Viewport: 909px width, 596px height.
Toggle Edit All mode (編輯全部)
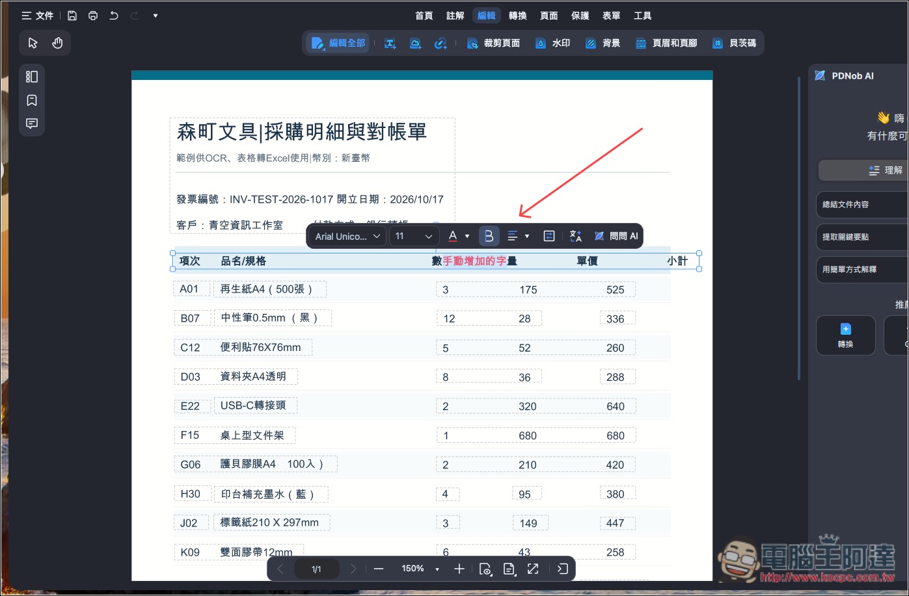[338, 44]
